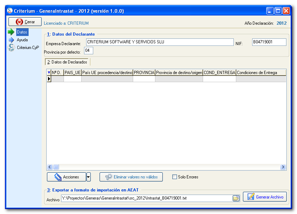
Task: Click Condiciones de Entrega column header
Action: pyautogui.click(x=261, y=73)
